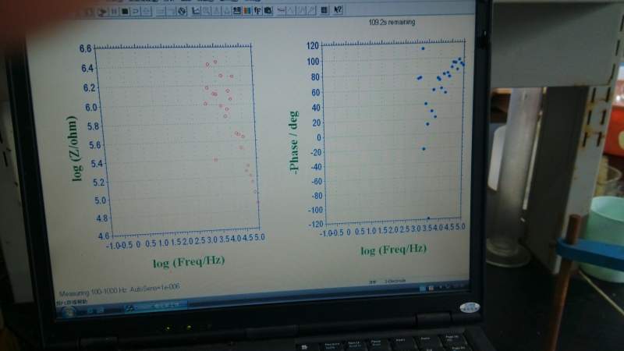Click the Run experiment toolbar icon
624x351 pixels.
tap(103, 12)
